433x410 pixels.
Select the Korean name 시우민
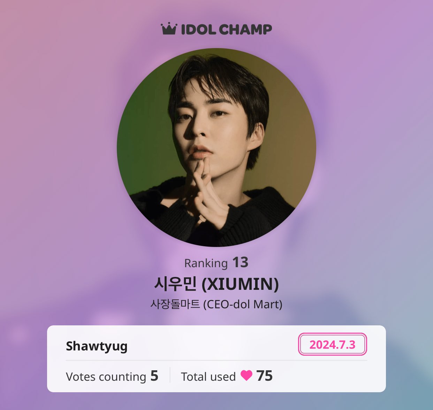(x=176, y=284)
